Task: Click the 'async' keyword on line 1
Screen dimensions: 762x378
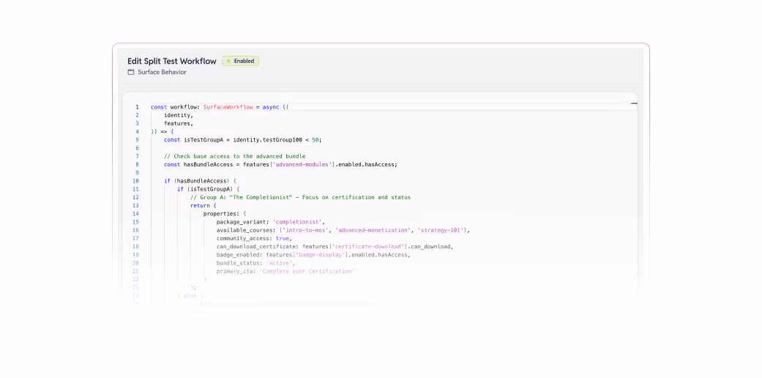Action: pos(271,107)
